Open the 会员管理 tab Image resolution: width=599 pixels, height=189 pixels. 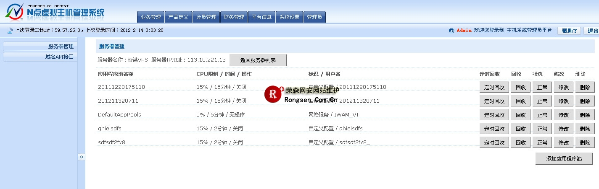pyautogui.click(x=206, y=17)
